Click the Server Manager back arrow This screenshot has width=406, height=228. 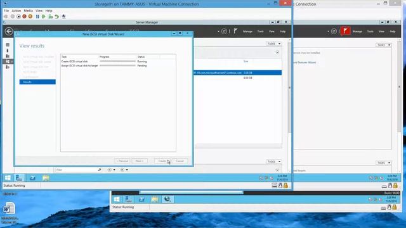[x=9, y=31]
